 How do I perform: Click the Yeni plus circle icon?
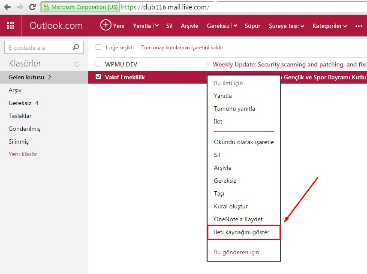[x=105, y=25]
